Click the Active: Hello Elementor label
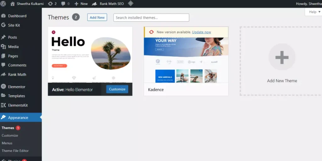Image resolution: width=322 pixels, height=161 pixels. click(x=72, y=90)
